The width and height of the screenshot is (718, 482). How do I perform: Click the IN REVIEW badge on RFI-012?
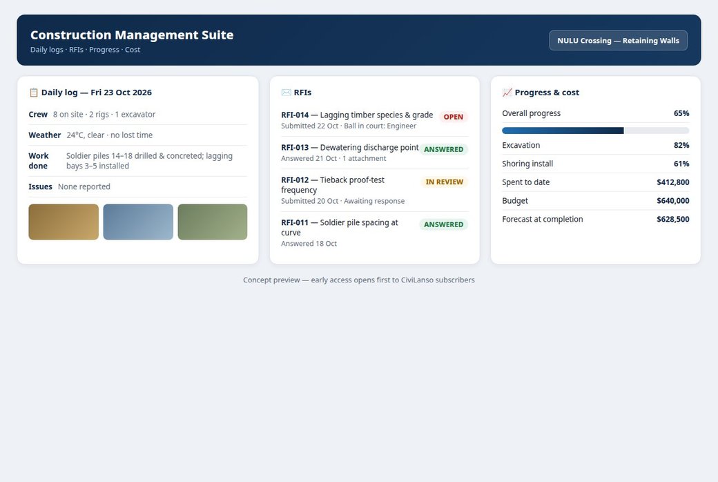(x=444, y=182)
